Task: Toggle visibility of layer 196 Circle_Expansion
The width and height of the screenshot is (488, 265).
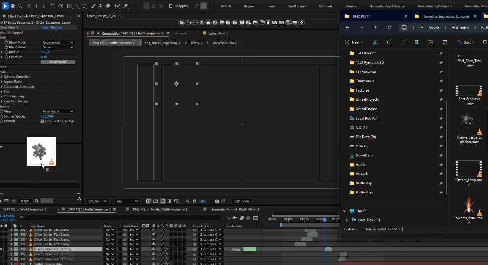Action: [x=1, y=249]
